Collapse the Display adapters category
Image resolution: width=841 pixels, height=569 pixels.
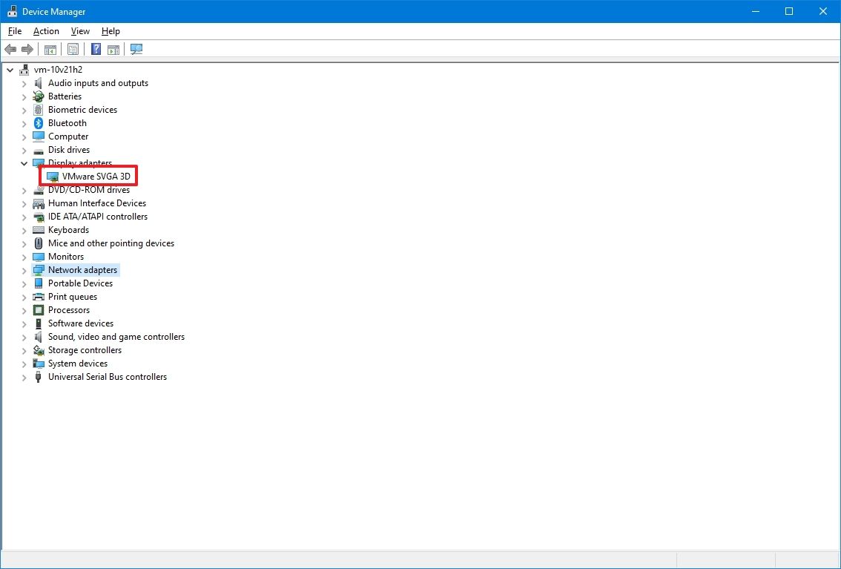pyautogui.click(x=24, y=163)
